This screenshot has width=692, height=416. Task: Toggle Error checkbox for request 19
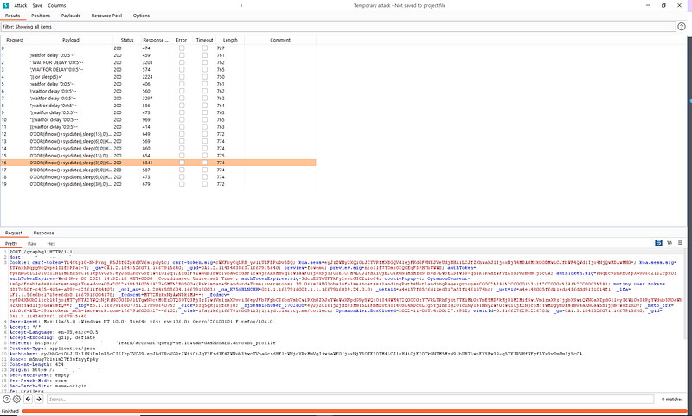(x=182, y=184)
